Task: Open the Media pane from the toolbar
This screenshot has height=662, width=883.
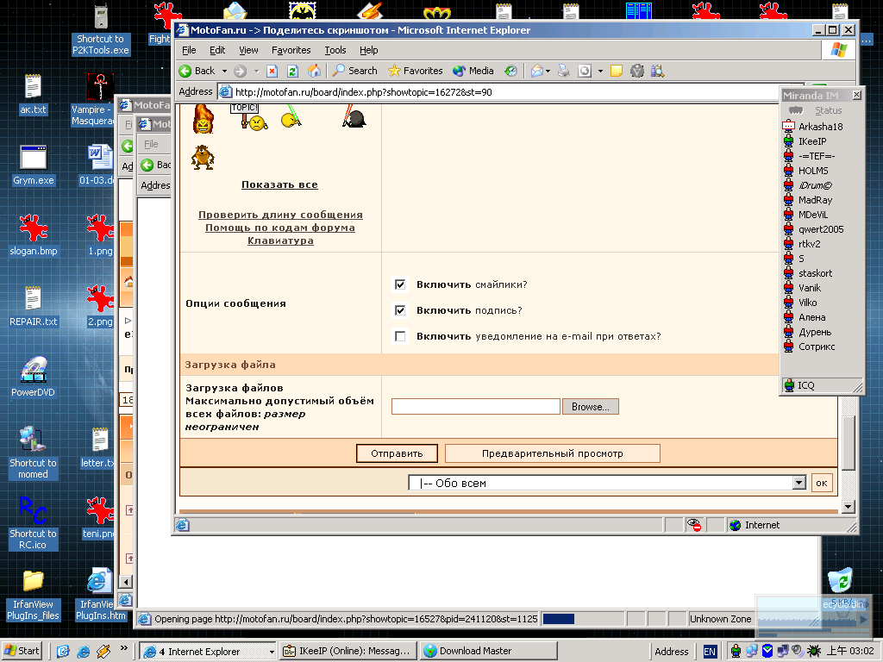Action: click(473, 71)
